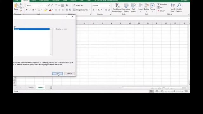203x114 pixels.
Task: Click the AutoSum sigma button
Action: point(162,4)
